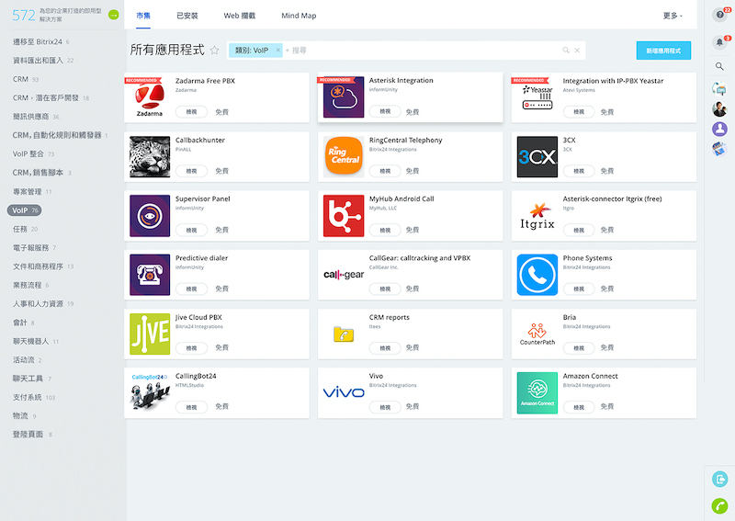Screen dimensions: 735x521
Task: Remove the VoIP category filter chip
Action: [x=278, y=51]
